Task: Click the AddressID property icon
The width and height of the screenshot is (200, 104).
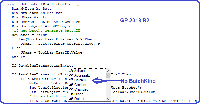Action: coord(71,75)
